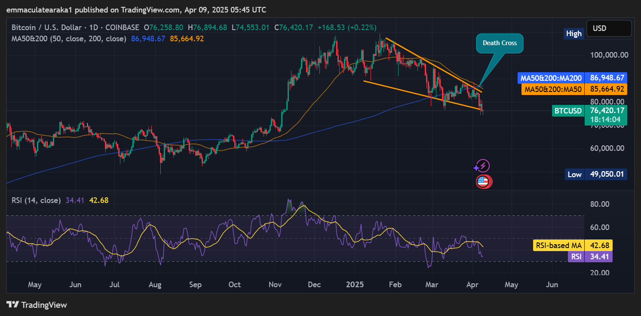Open the USD currency selector
This screenshot has width=641, height=316.
[608, 28]
